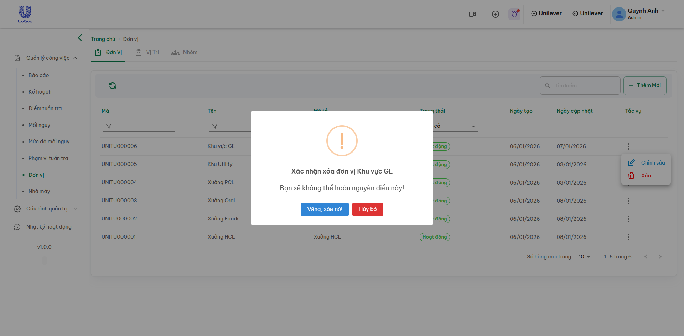Click the Thêm Mới button
Image resolution: width=684 pixels, height=336 pixels.
click(x=644, y=86)
